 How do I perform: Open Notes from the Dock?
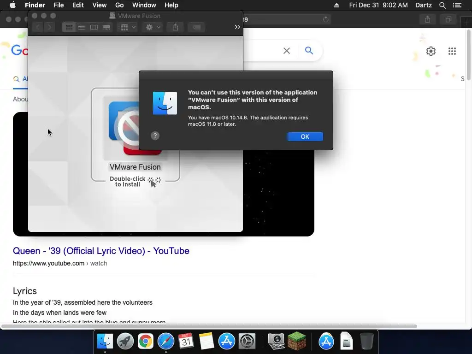pos(206,342)
